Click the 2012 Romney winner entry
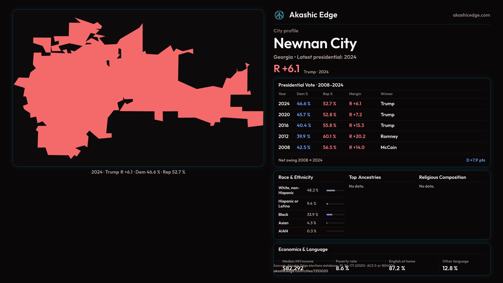 (x=389, y=137)
